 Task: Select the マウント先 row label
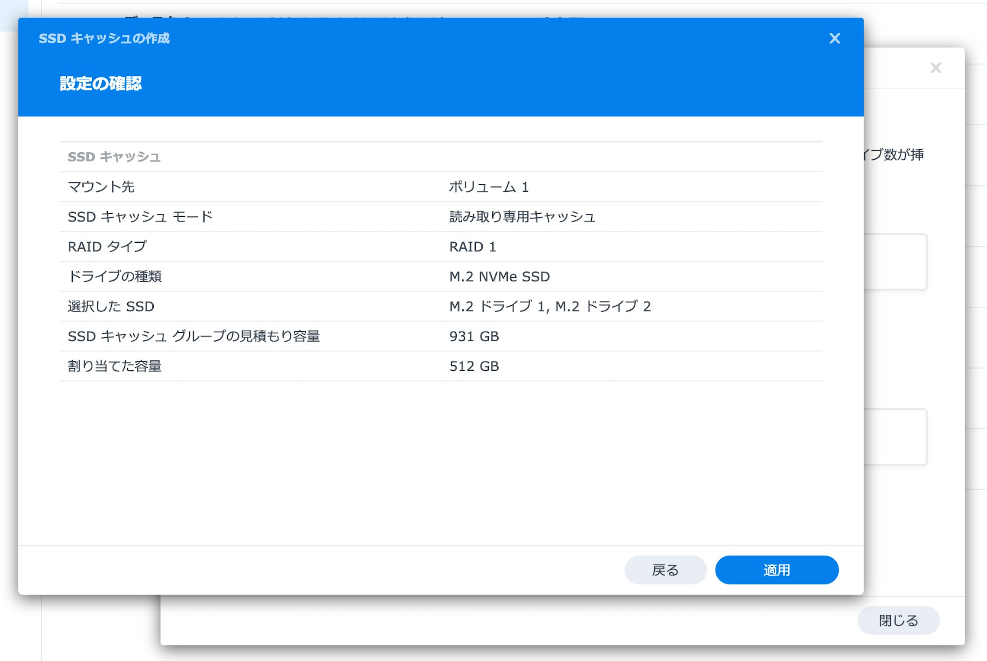101,186
